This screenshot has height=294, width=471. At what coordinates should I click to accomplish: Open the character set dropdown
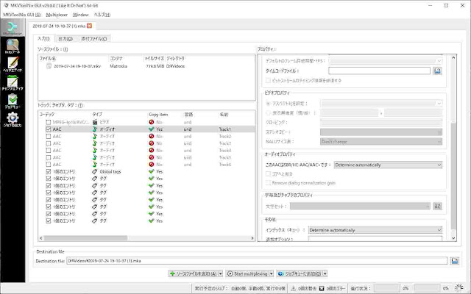(x=360, y=206)
